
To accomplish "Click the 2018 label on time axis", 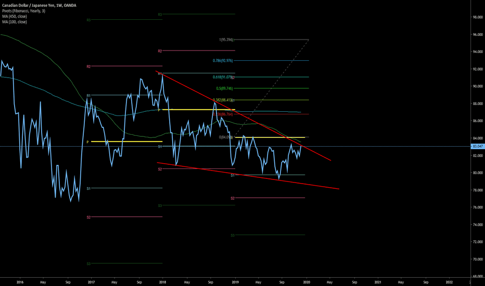I will coord(162,282).
